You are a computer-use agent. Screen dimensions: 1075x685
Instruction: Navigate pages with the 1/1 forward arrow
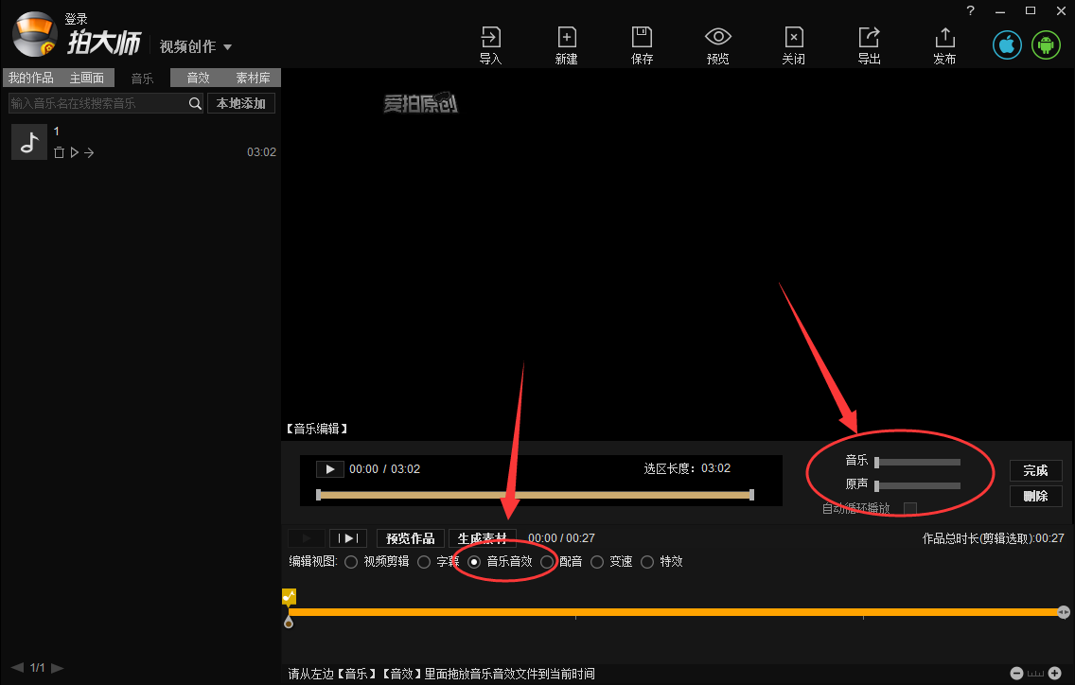(x=57, y=667)
